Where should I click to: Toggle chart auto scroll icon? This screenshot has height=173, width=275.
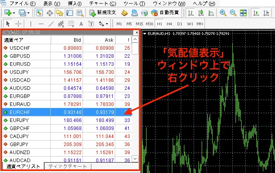pyautogui.click(x=256, y=13)
